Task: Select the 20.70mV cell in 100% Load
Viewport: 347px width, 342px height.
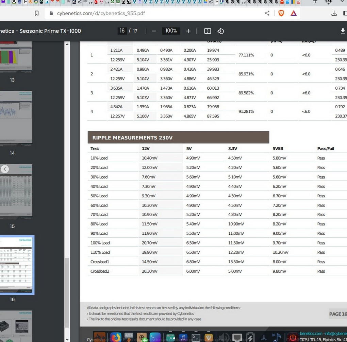Action: [150, 243]
